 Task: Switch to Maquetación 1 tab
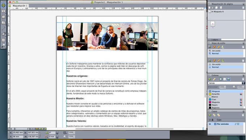pyautogui.click(x=20, y=6)
